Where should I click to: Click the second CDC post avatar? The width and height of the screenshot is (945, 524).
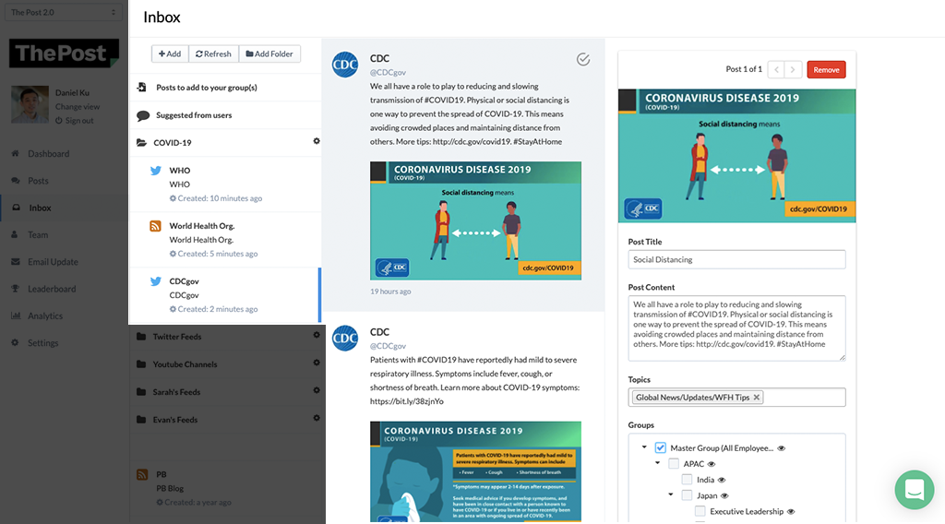pos(345,339)
